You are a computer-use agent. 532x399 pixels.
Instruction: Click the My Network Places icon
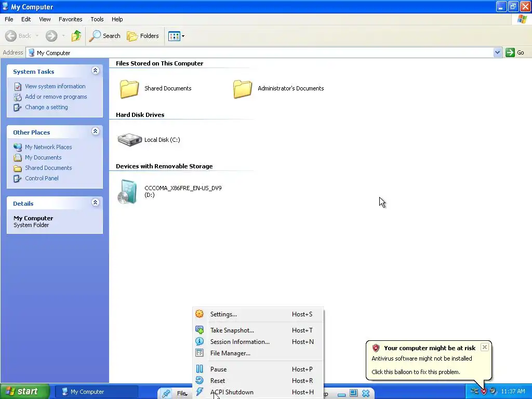click(x=18, y=147)
